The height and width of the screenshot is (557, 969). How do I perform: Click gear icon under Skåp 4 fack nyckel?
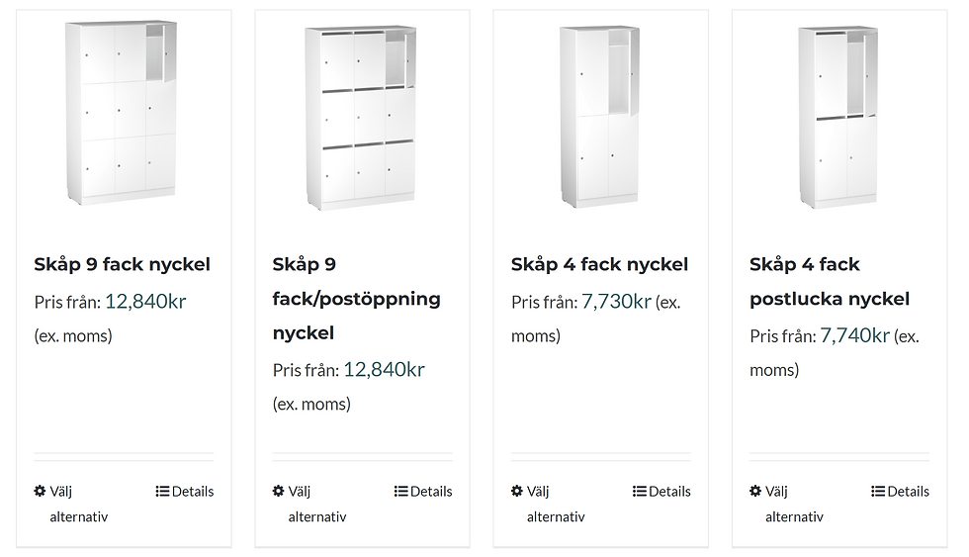[517, 491]
